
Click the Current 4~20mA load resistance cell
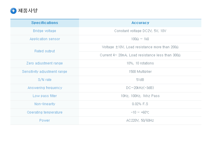(x=140, y=55)
